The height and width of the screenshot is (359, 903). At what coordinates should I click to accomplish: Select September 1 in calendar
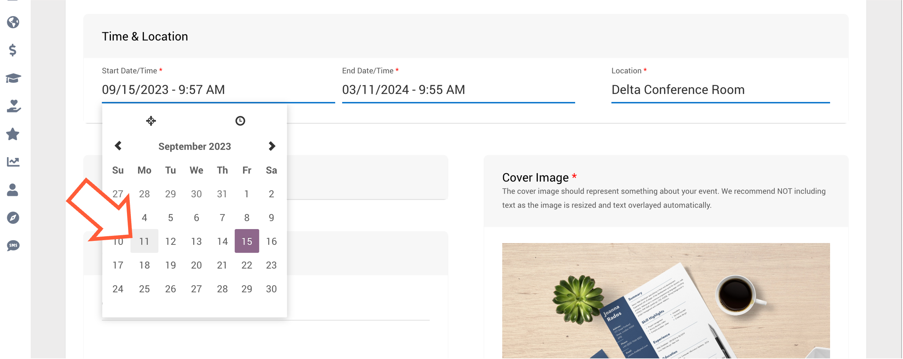tap(247, 194)
